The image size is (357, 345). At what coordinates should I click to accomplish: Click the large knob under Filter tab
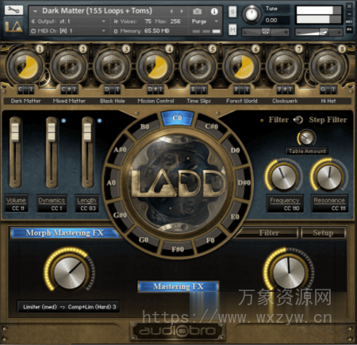pyautogui.click(x=288, y=271)
